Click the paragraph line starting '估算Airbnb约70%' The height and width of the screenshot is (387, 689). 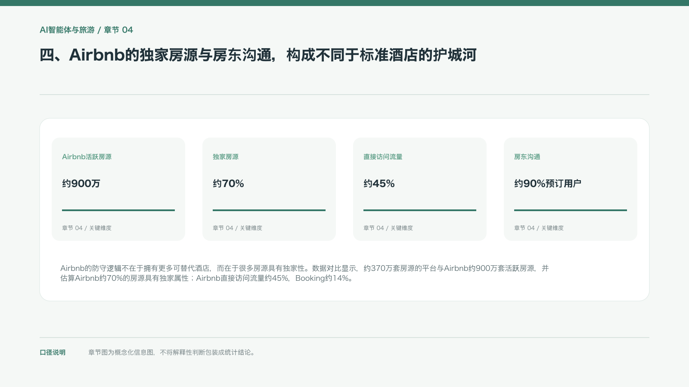pyautogui.click(x=207, y=278)
